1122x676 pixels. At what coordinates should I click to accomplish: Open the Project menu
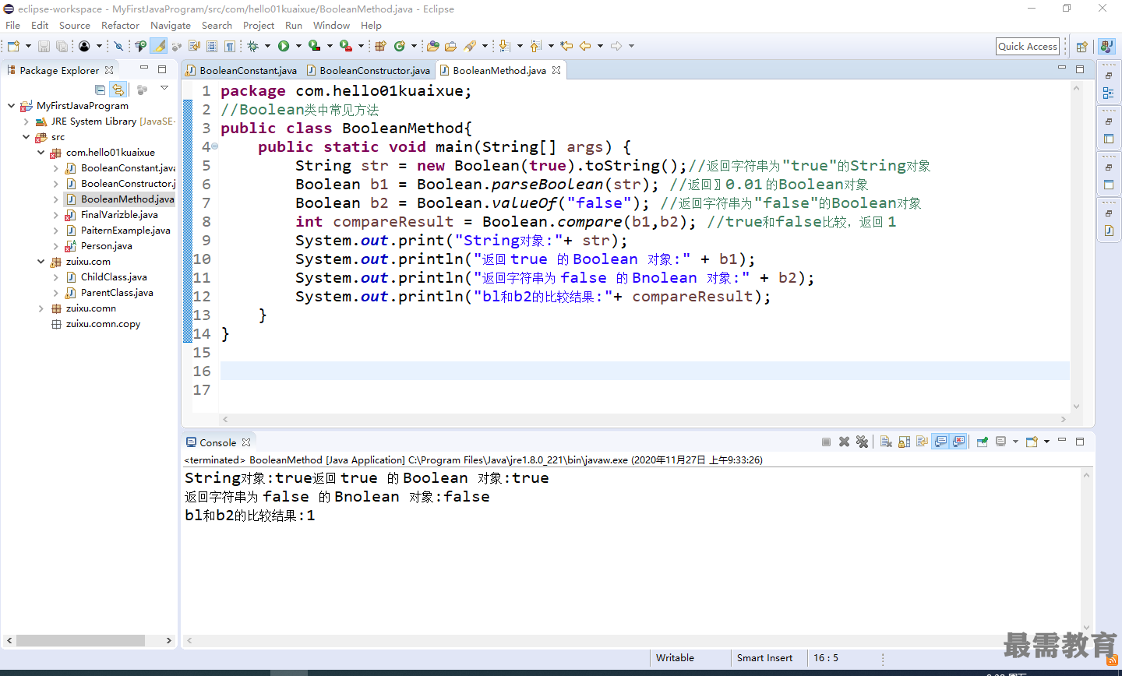coord(259,25)
